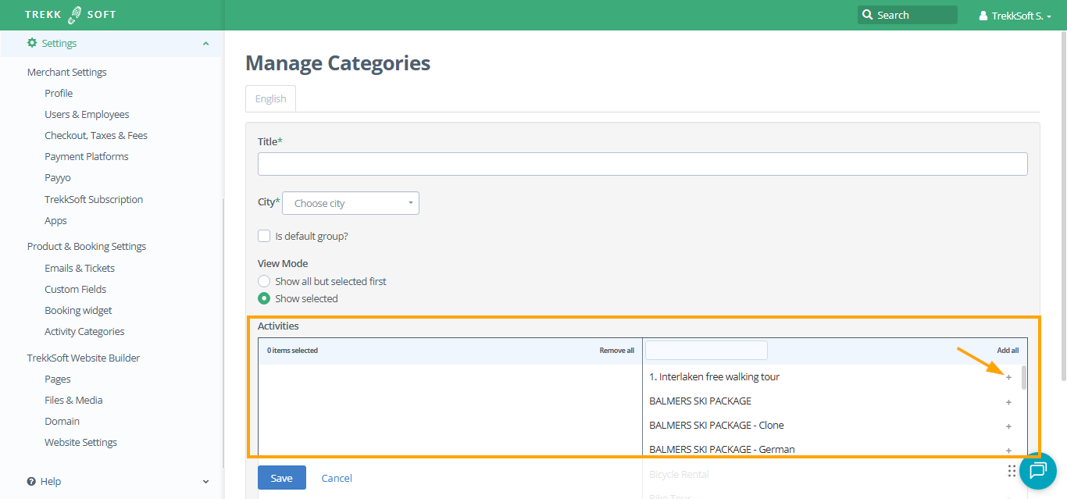Viewport: 1067px width, 499px height.
Task: Open the live chat bubble icon
Action: point(1037,470)
